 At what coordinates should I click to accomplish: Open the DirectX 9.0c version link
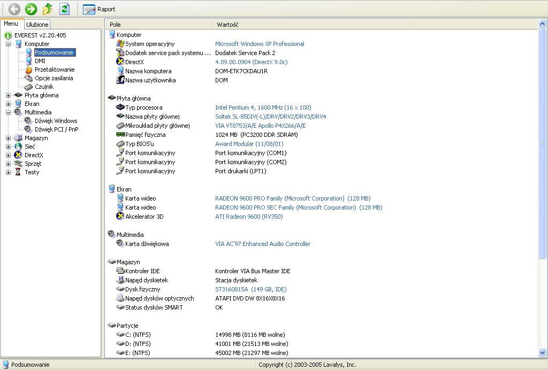252,62
